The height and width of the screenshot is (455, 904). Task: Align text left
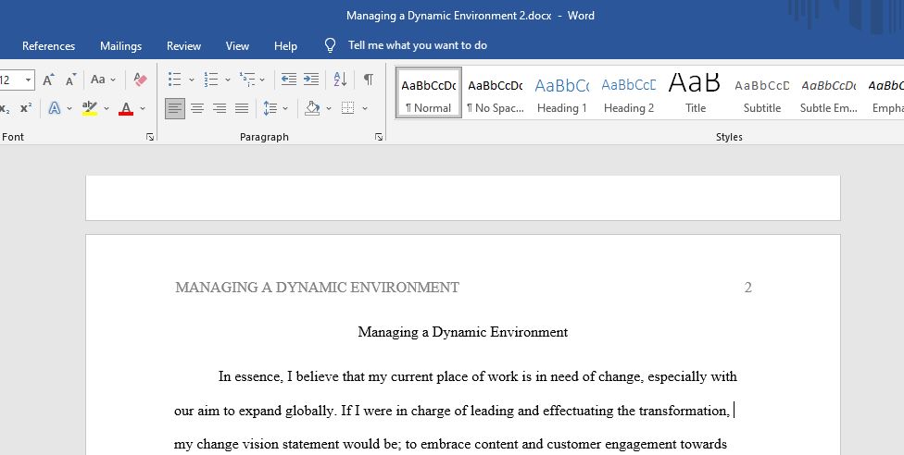tap(175, 108)
